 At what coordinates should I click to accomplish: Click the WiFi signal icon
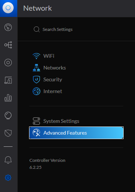[36, 56]
